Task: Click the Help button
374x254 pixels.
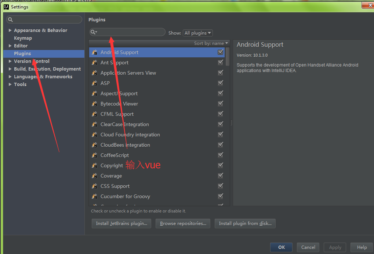Action: [362, 247]
